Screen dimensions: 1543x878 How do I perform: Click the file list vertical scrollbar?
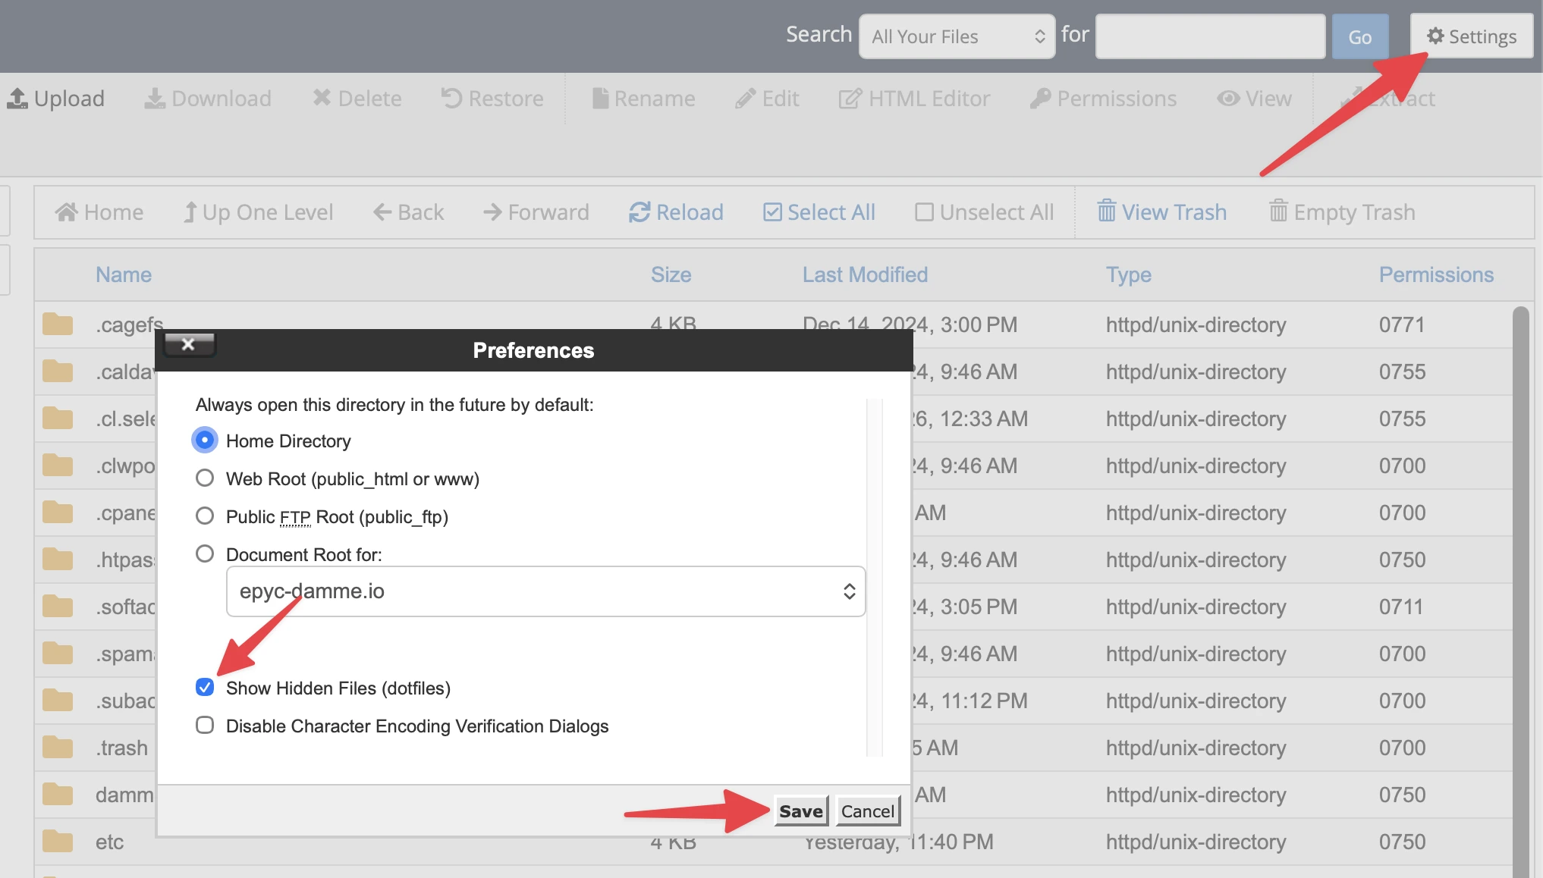1520,591
